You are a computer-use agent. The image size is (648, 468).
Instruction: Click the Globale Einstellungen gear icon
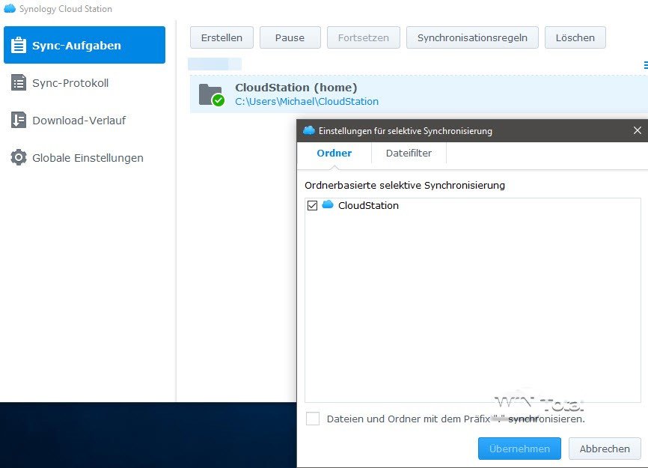(18, 157)
